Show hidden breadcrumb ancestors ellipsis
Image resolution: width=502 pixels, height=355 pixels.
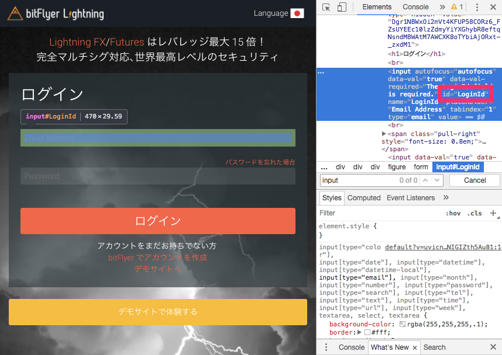pos(324,167)
